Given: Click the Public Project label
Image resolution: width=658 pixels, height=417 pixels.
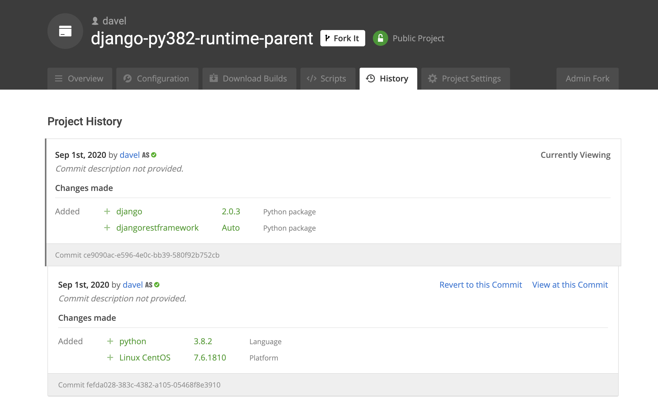Looking at the screenshot, I should click(x=418, y=38).
